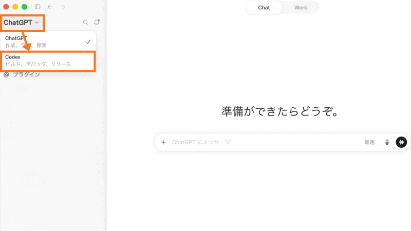Viewport: 411px width, 231px height.
Task: Toggle the sidebar panel icon
Action: pos(38,7)
